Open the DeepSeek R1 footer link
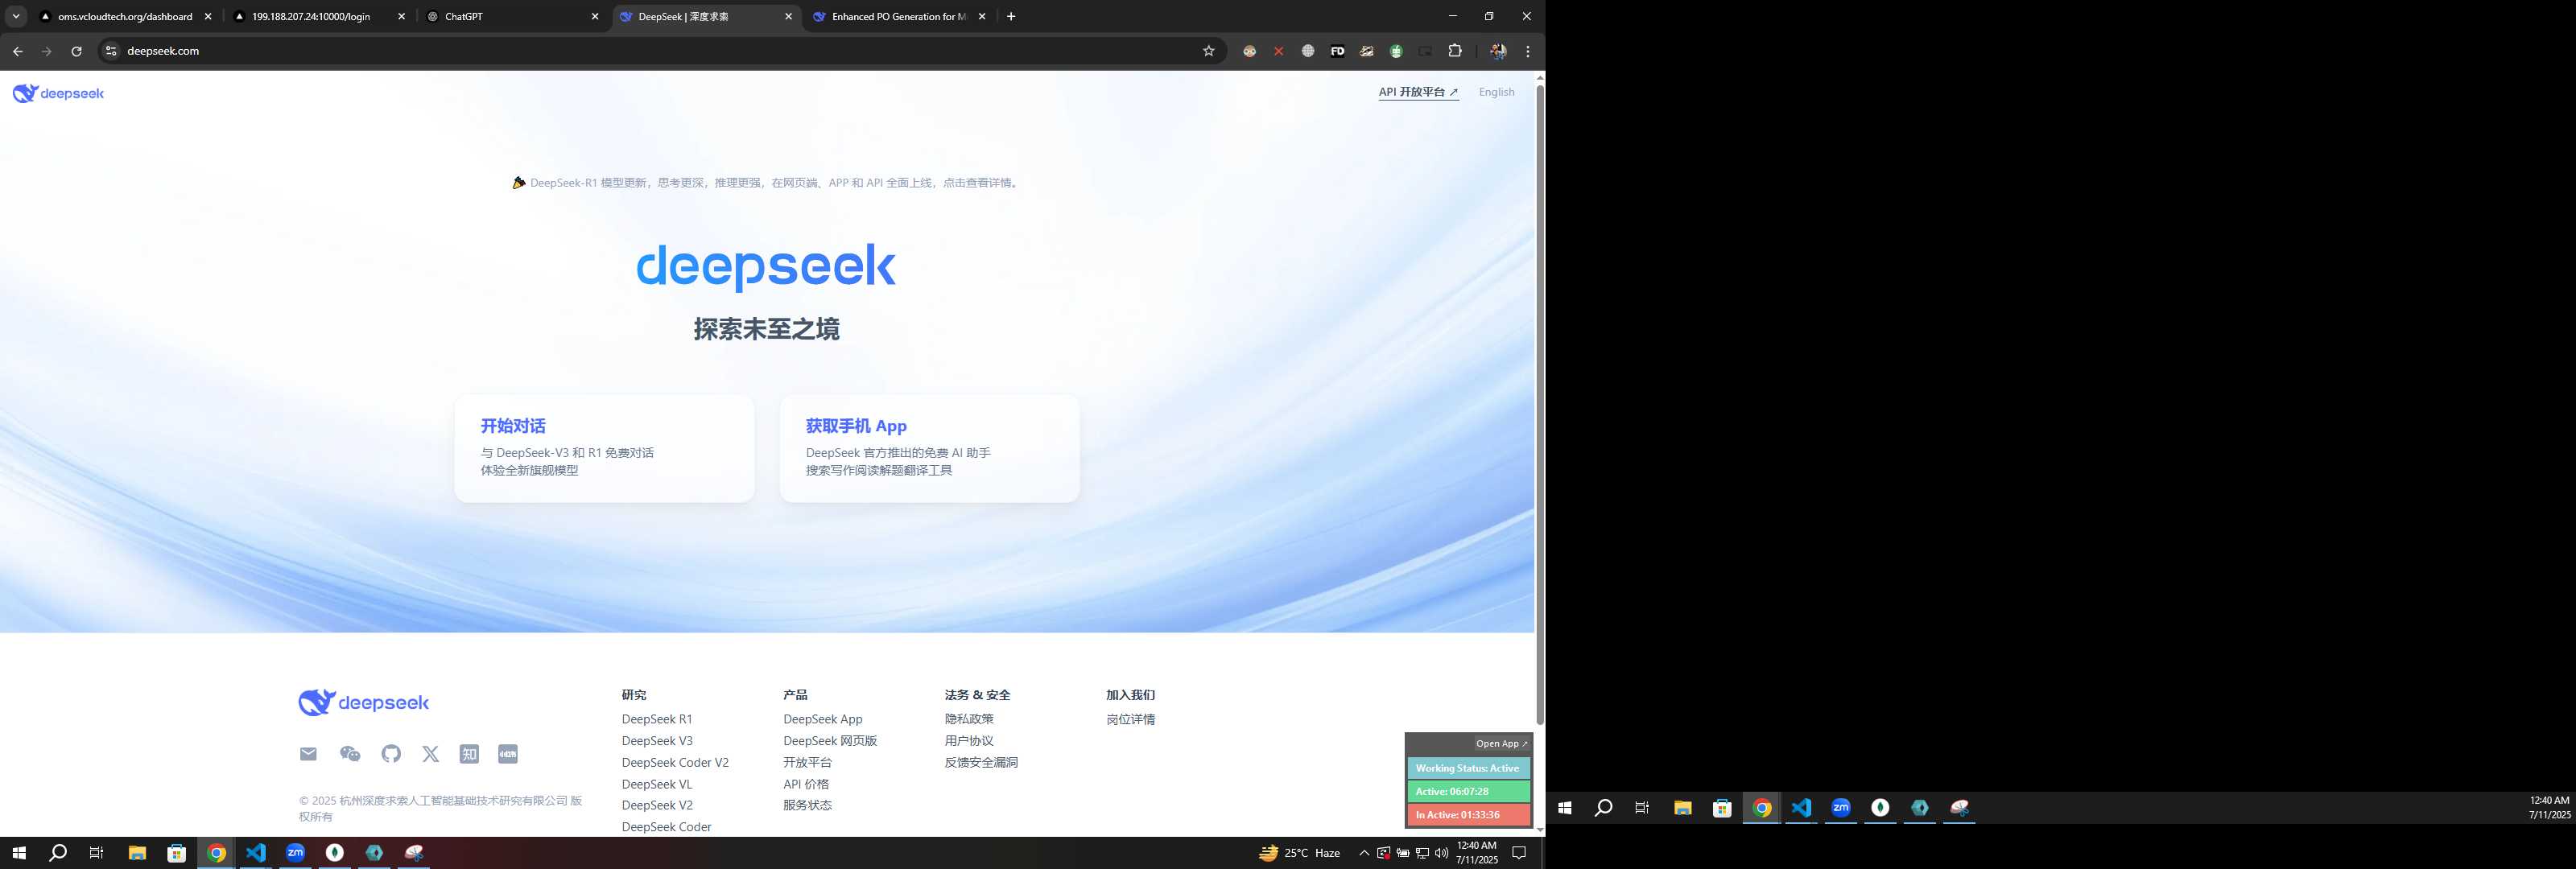The image size is (2576, 869). pos(657,719)
